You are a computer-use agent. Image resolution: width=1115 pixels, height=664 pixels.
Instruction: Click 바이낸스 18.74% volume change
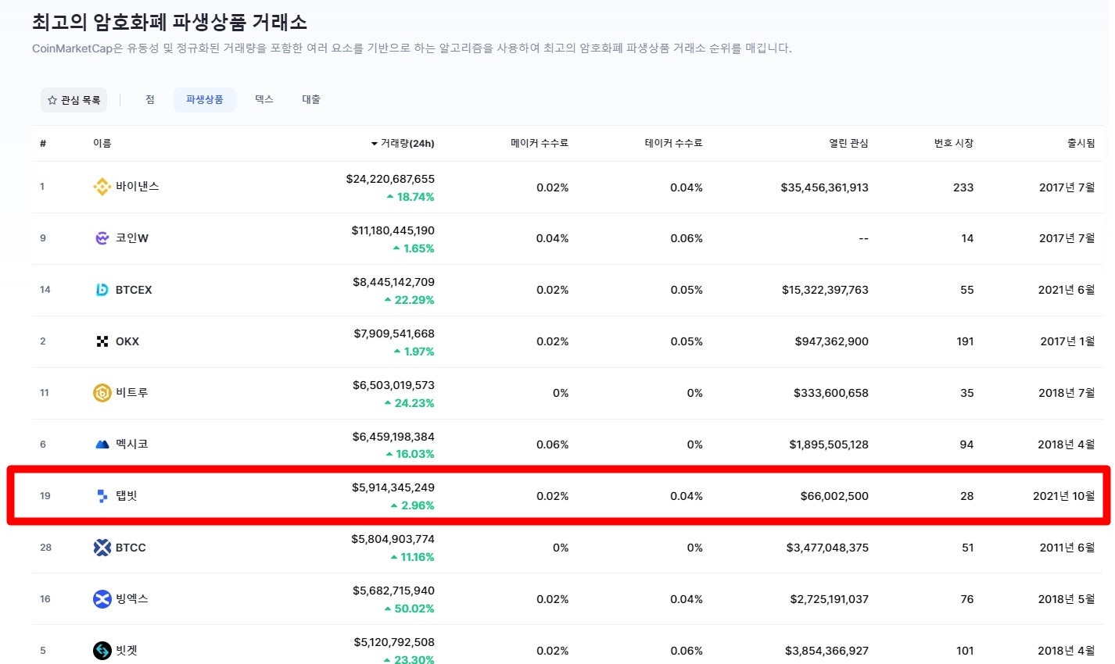click(x=411, y=197)
